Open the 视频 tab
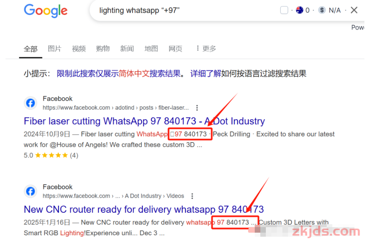This screenshot has height=243, width=367. coord(79,48)
